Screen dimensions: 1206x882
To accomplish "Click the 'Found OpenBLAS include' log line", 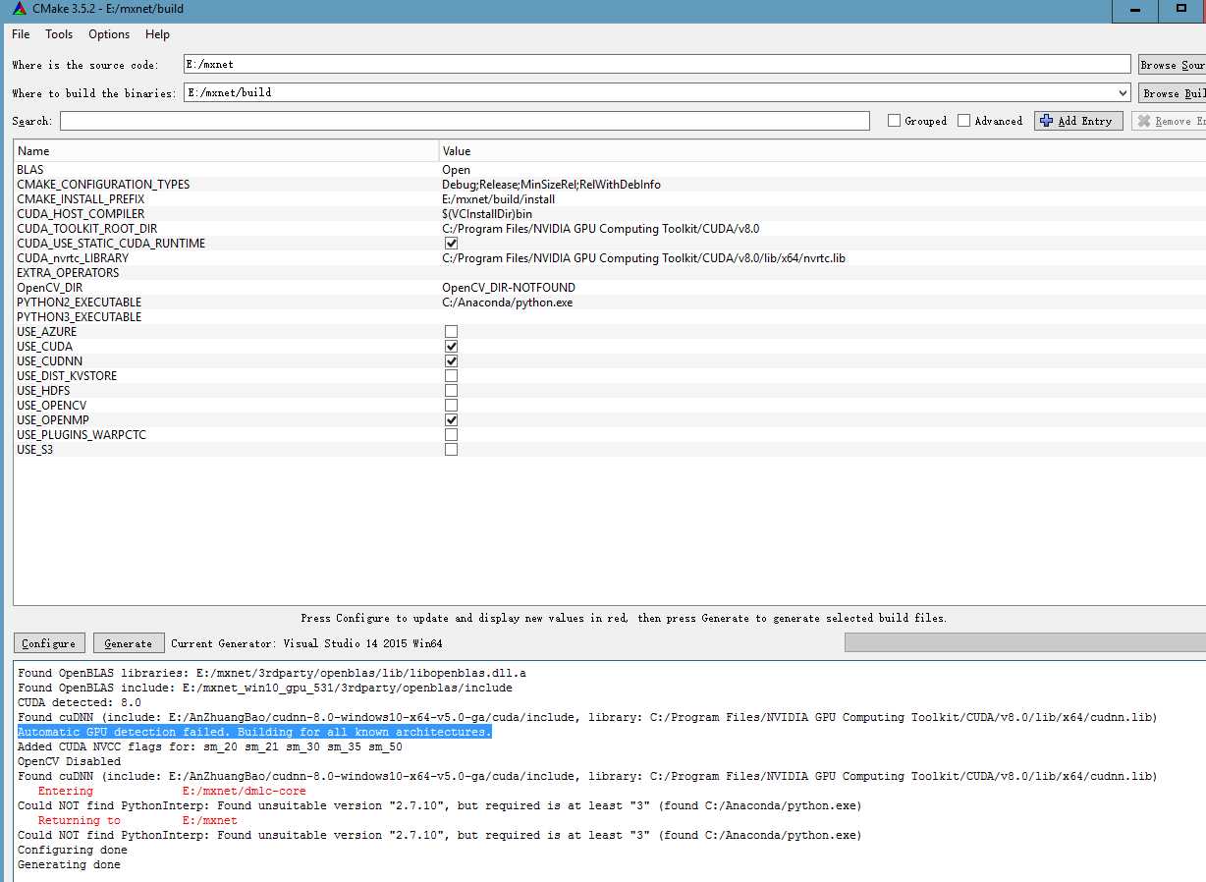I will (x=265, y=689).
